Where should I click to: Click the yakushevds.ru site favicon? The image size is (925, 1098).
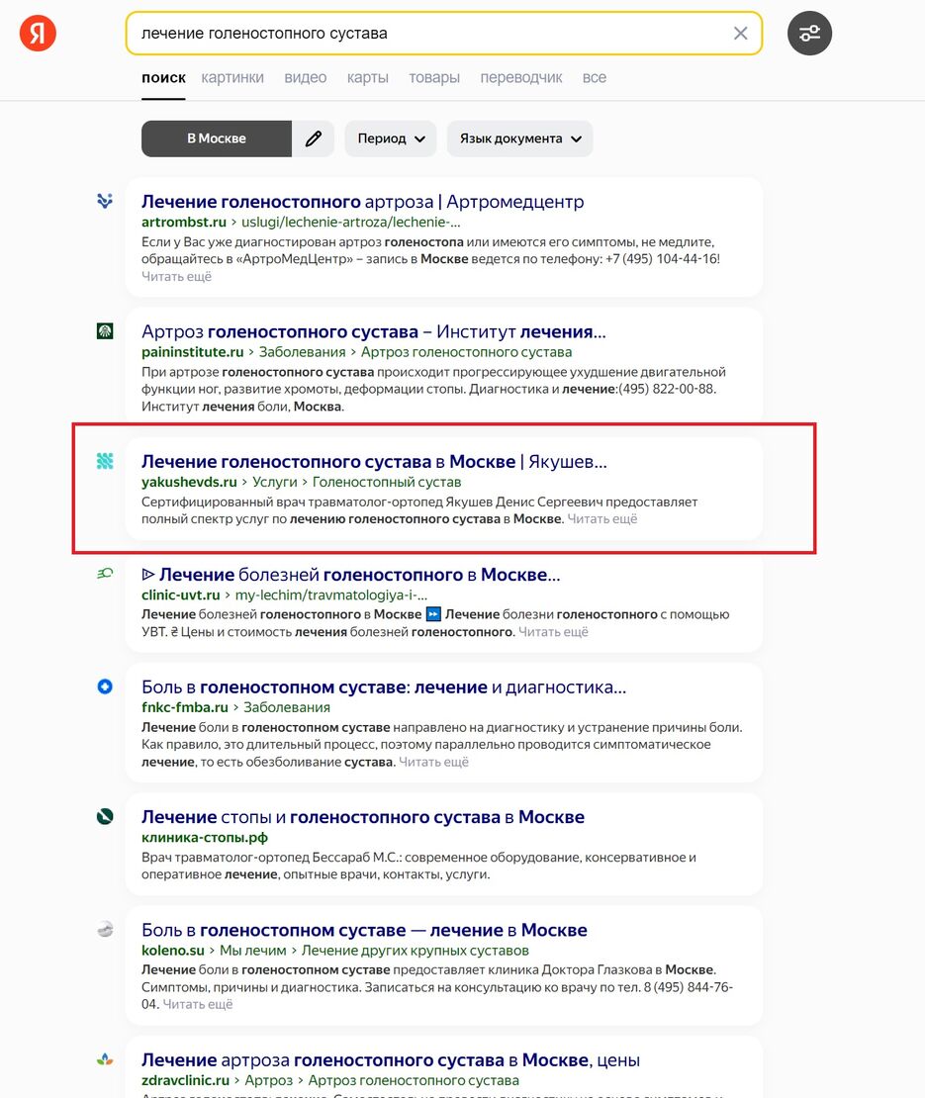click(105, 461)
